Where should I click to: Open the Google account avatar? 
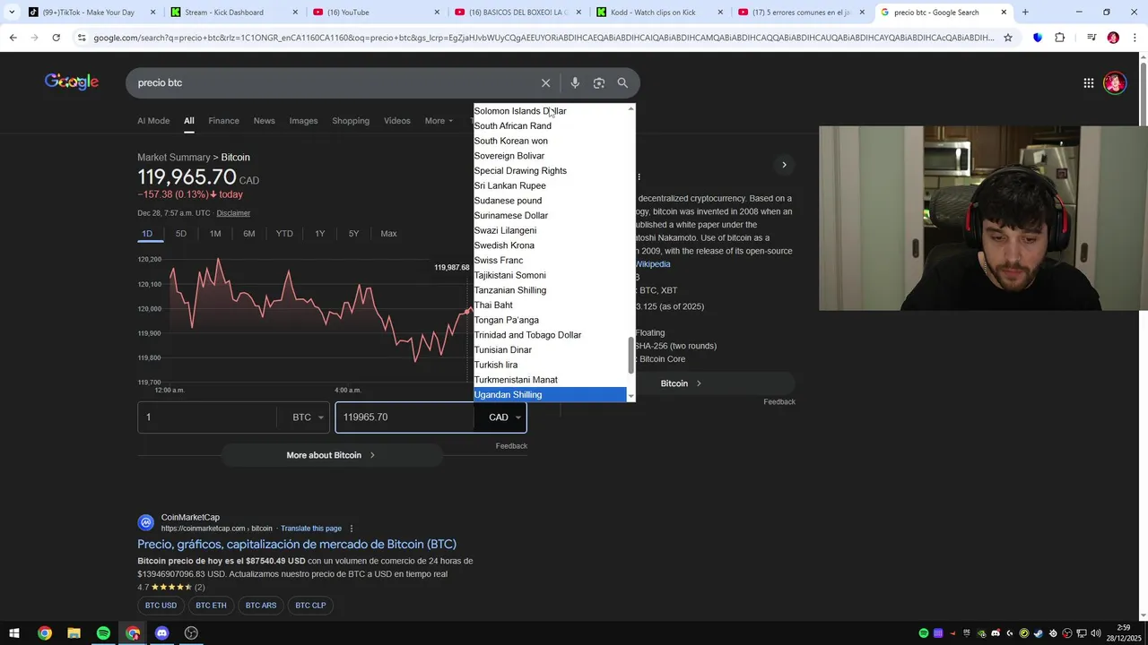(1115, 82)
